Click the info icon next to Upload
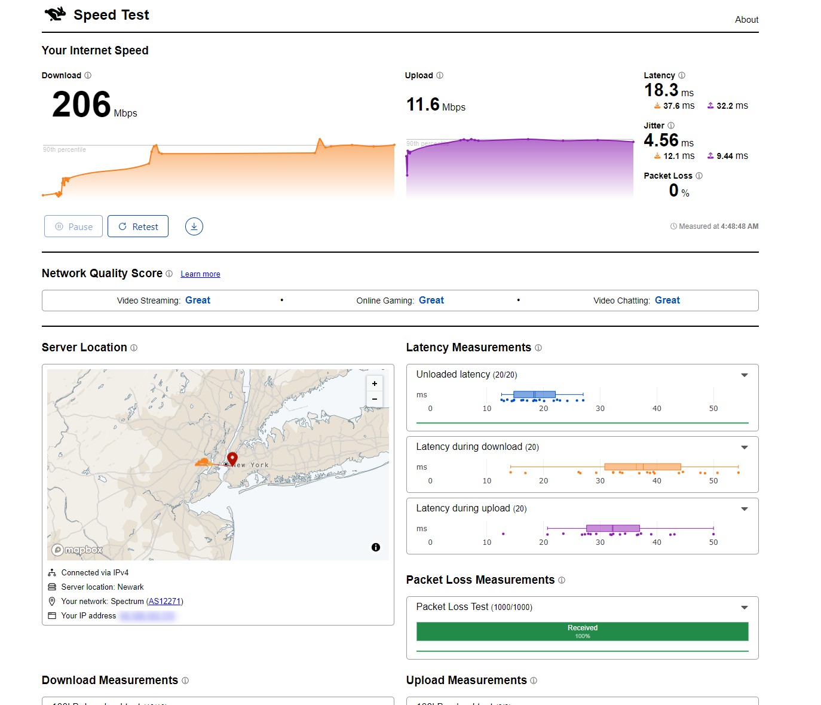821x705 pixels. pos(440,75)
